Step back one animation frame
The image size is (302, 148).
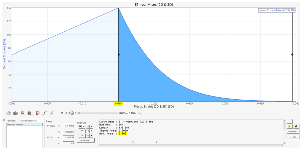pos(69,113)
